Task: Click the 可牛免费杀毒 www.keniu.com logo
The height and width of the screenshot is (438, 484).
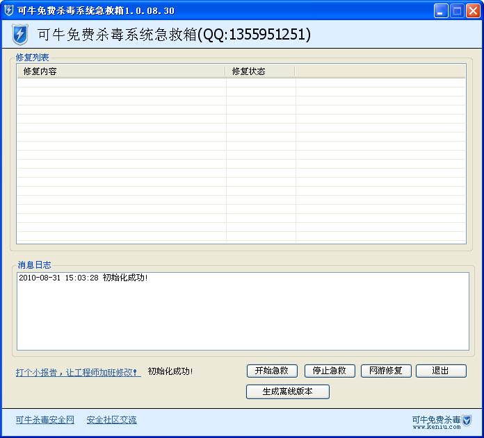Action: coord(442,422)
